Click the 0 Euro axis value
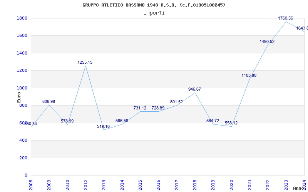 (26, 175)
